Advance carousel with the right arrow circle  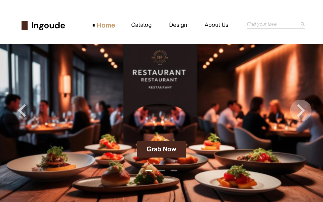[x=301, y=111]
